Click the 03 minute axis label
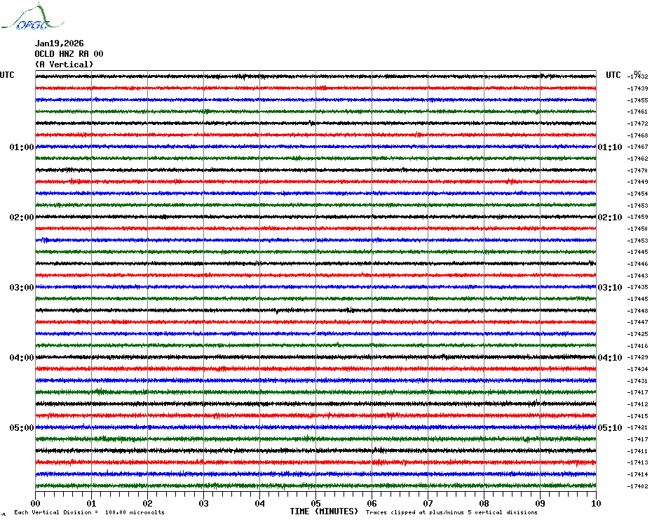Viewport: 652px width, 522px height. click(204, 503)
